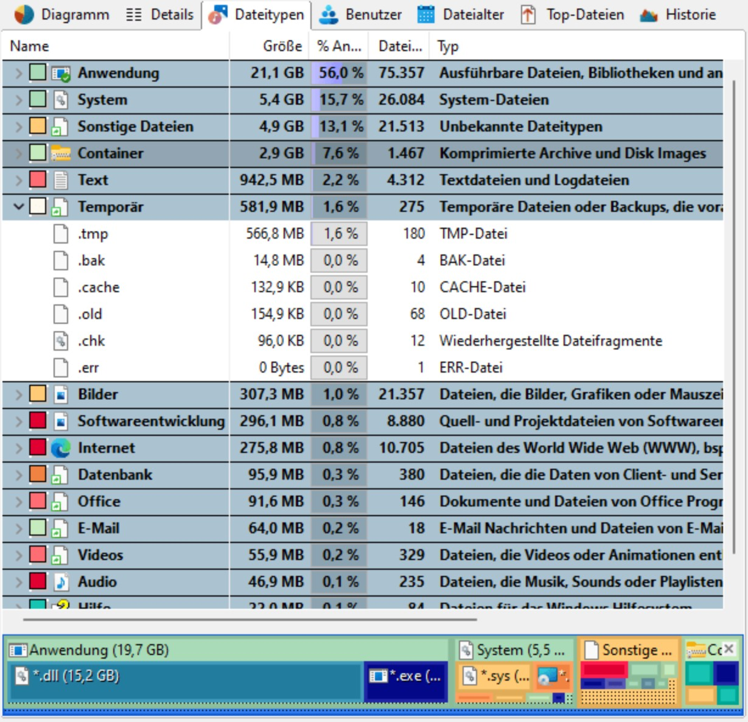Image resolution: width=748 pixels, height=722 pixels.
Task: Click the Anwendung application icon
Action: (x=61, y=74)
